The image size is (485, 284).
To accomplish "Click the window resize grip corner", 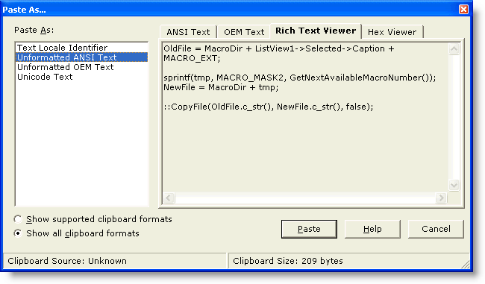I will 465,264.
